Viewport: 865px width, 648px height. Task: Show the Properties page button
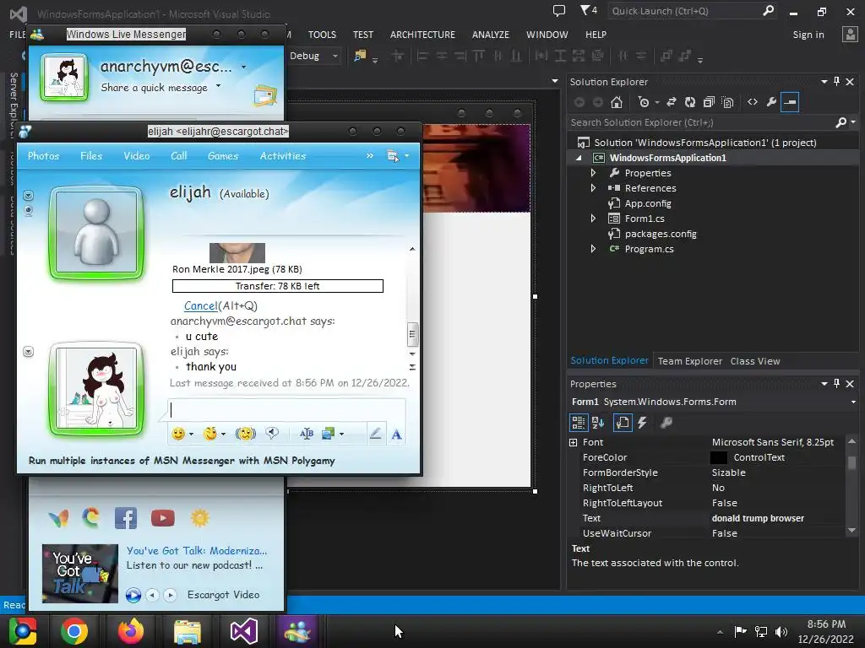click(x=623, y=423)
